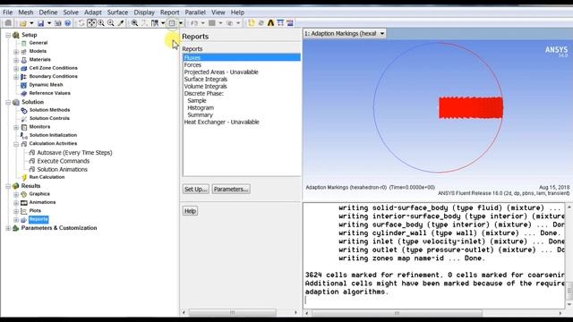
Task: Click the Animations filmstrip icon
Action: tap(24, 203)
